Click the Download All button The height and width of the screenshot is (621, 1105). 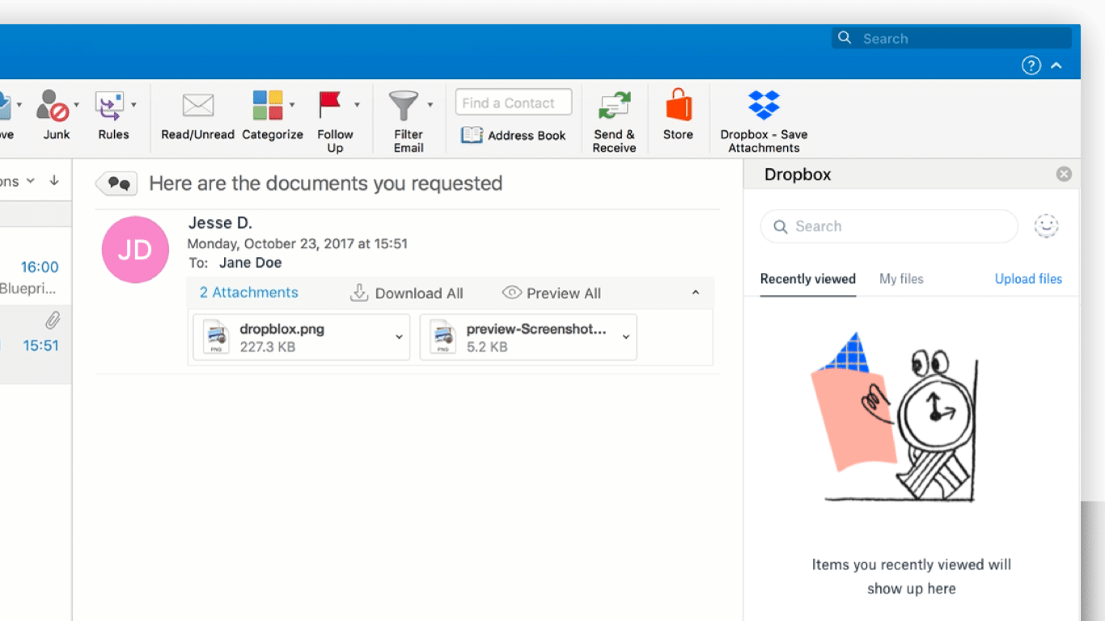point(406,293)
